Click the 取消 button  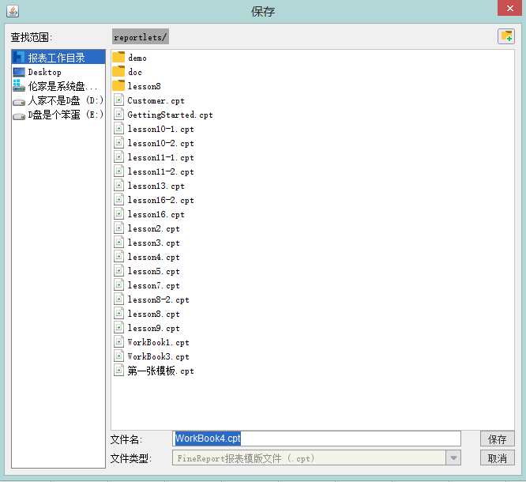coord(497,458)
